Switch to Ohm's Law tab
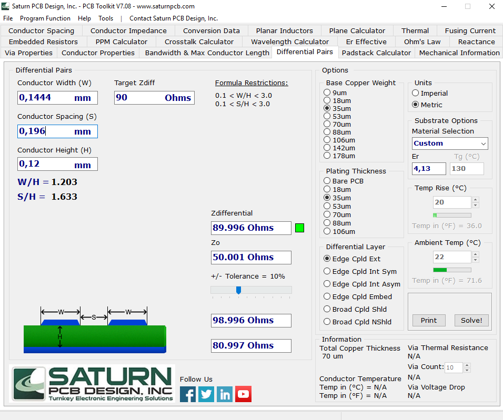 click(x=422, y=42)
